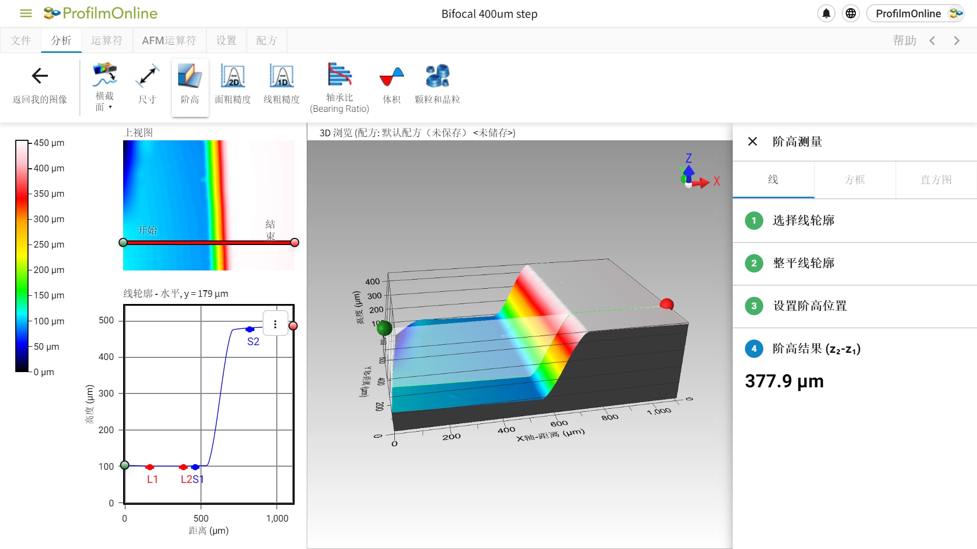Close the 阶高测量 panel

753,141
